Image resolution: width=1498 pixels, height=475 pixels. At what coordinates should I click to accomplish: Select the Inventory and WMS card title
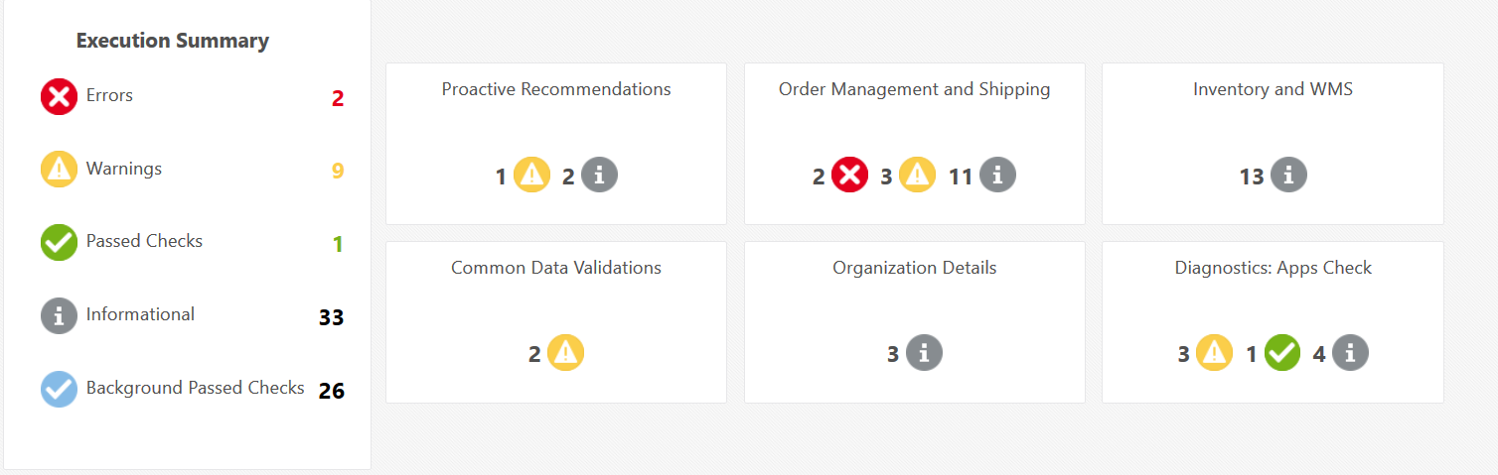pos(1273,89)
